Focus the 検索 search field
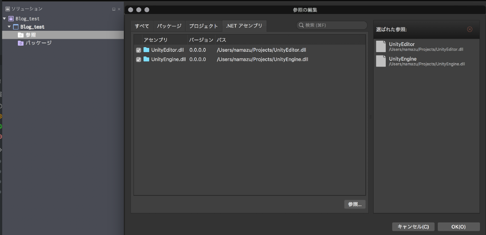This screenshot has height=235, width=486. pos(332,25)
